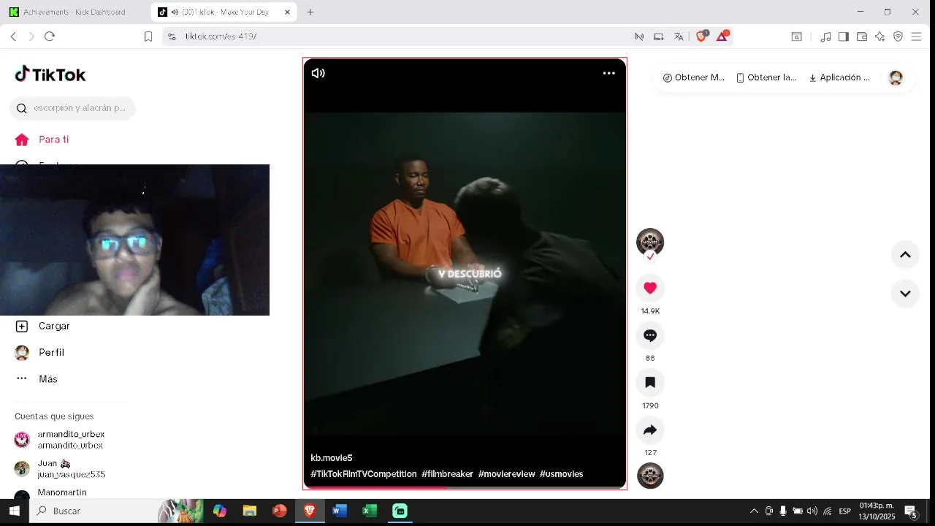Expand the Más sidebar menu
The image size is (935, 526).
[37, 379]
